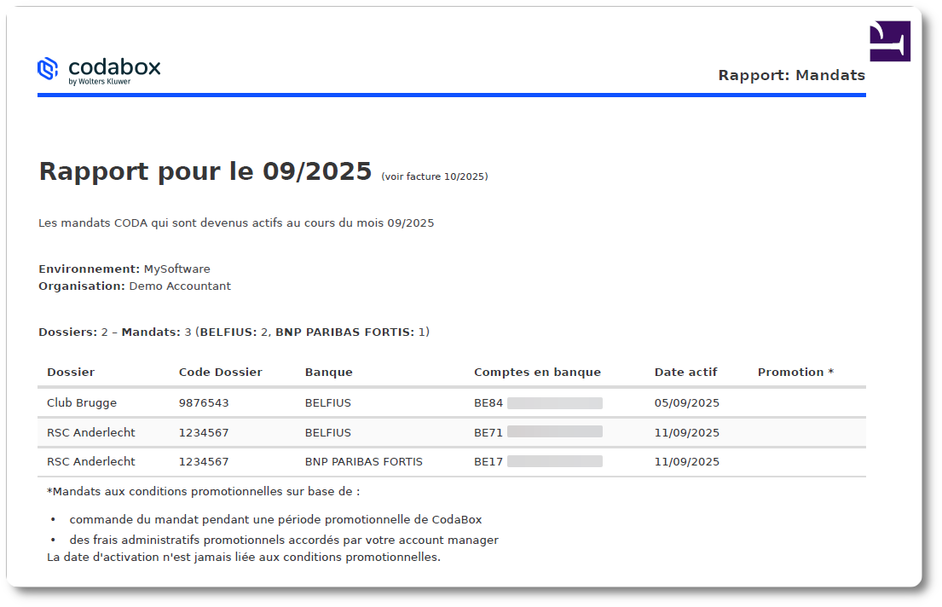Image resolution: width=942 pixels, height=607 pixels.
Task: Select the purple Wolters Kluwer logo icon
Action: tap(889, 40)
